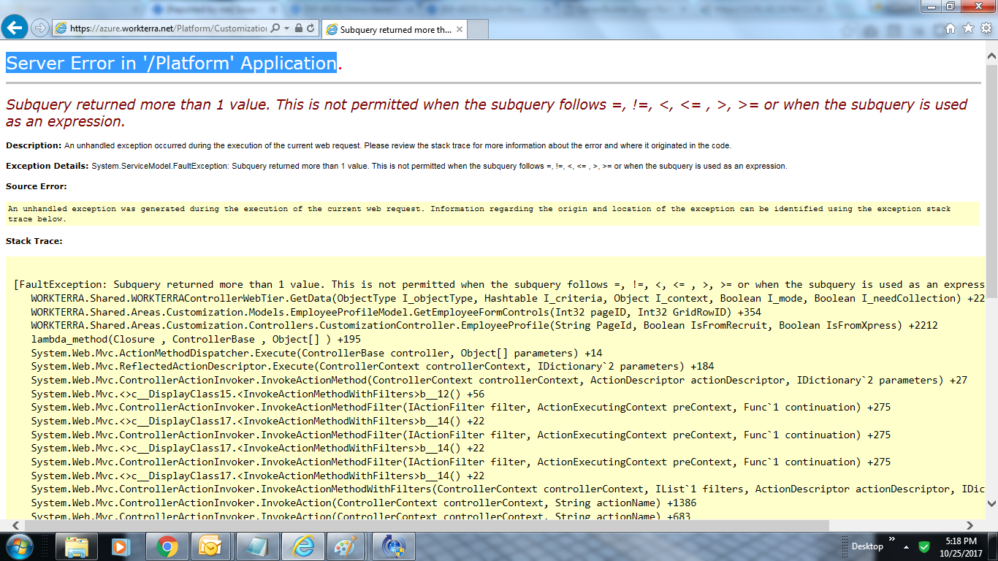This screenshot has width=998, height=561.
Task: Click the Show desktop strip beside the clock
Action: pyautogui.click(x=993, y=546)
